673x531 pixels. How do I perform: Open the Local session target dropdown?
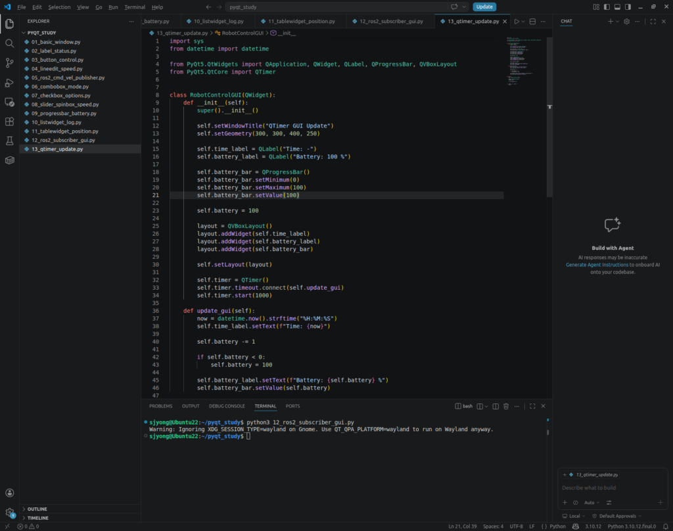pos(574,517)
